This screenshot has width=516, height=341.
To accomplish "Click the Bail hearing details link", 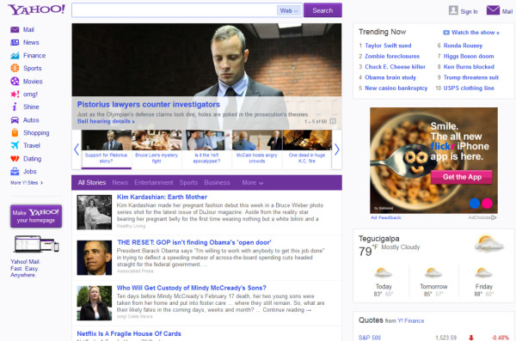I will click(106, 121).
